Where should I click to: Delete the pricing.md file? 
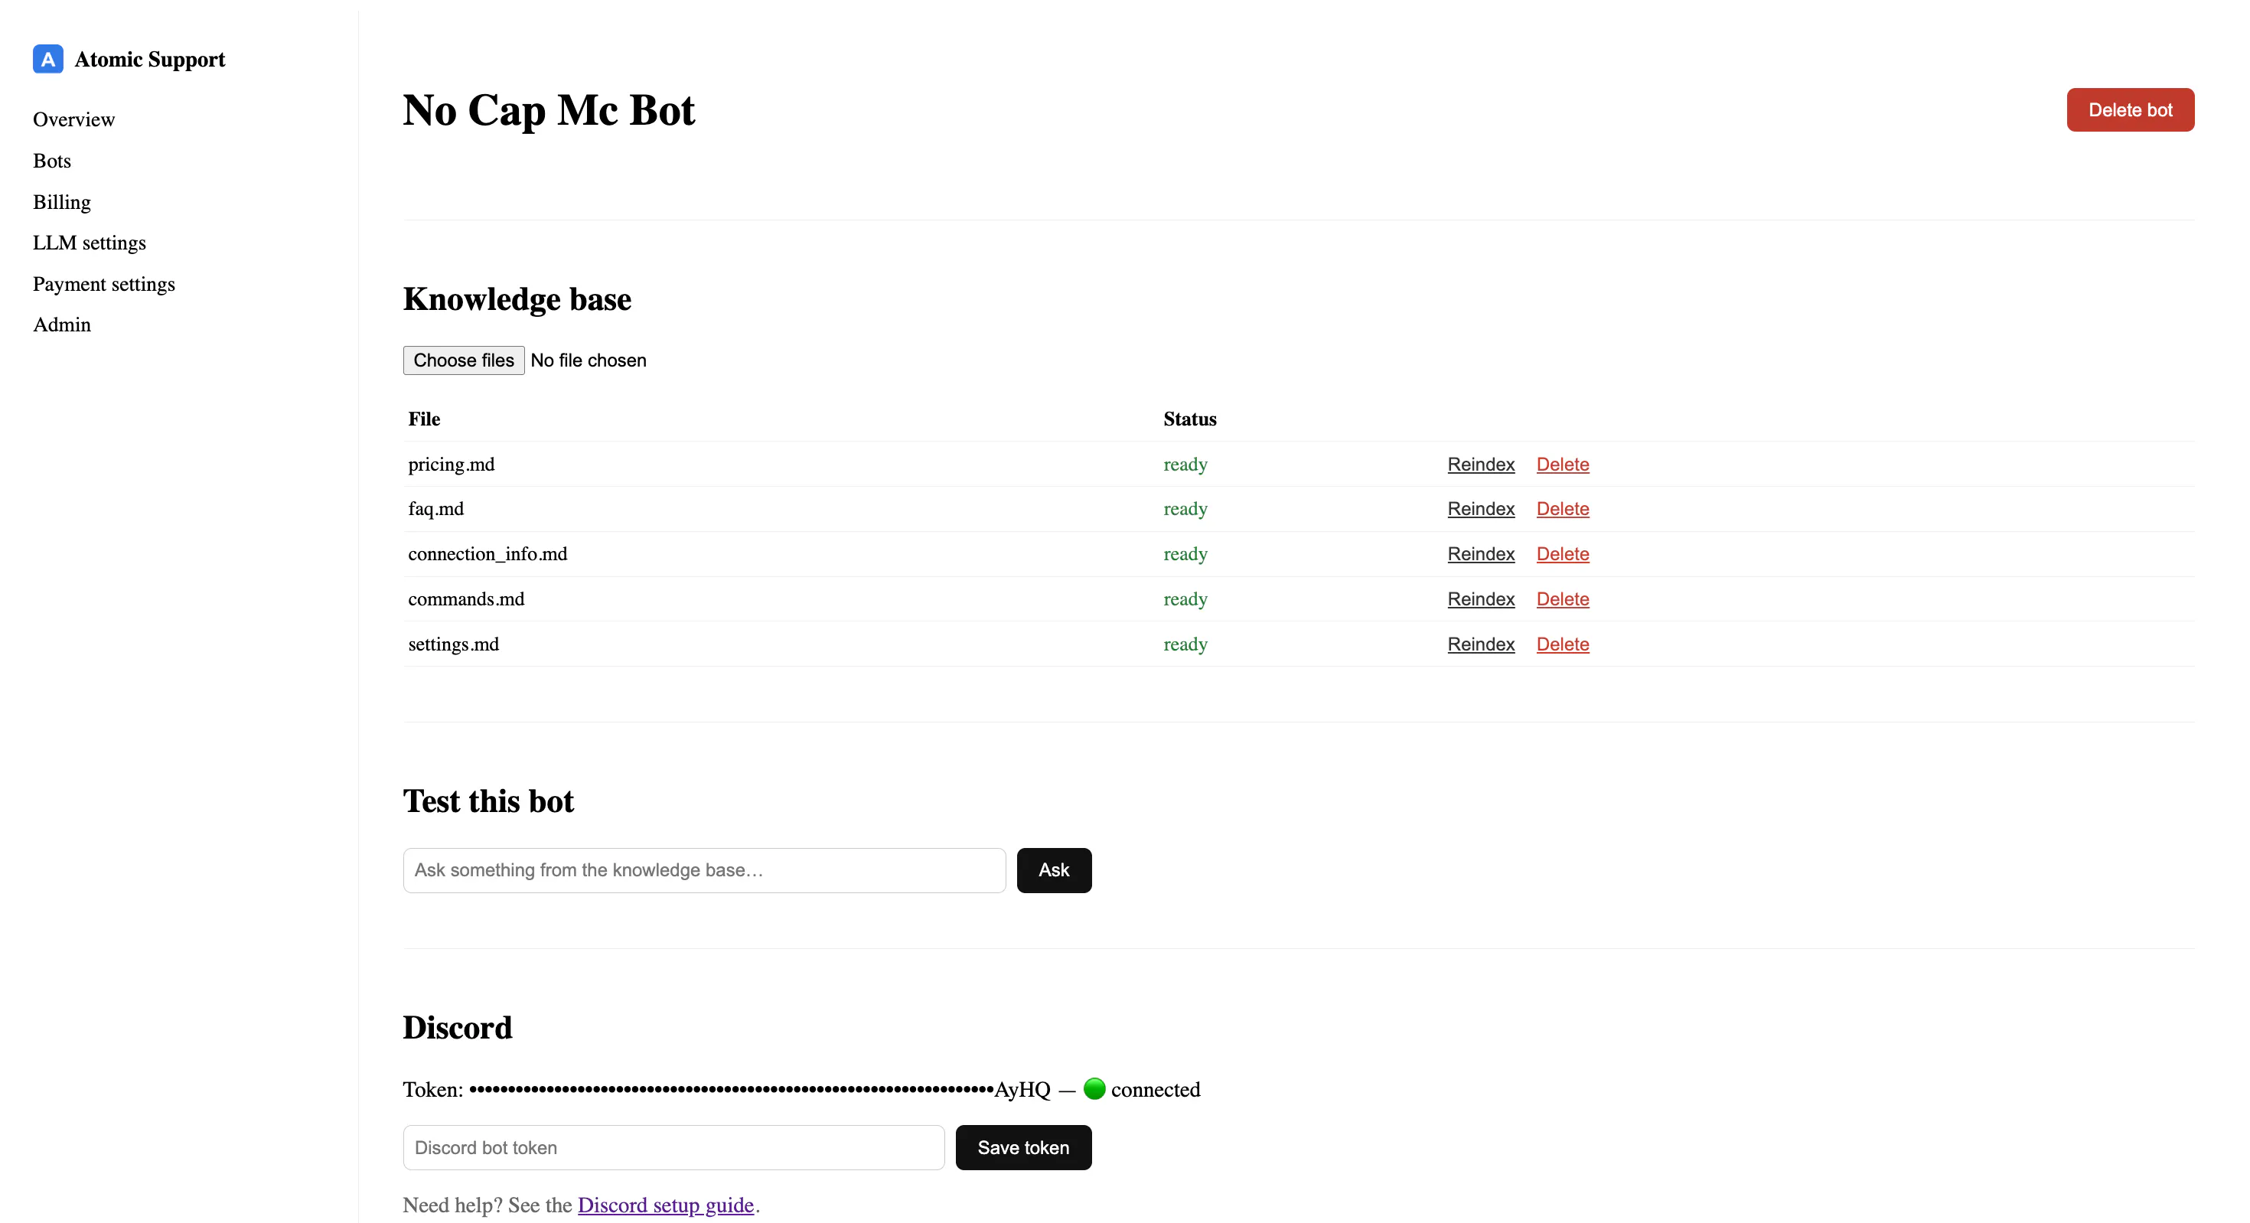1563,465
